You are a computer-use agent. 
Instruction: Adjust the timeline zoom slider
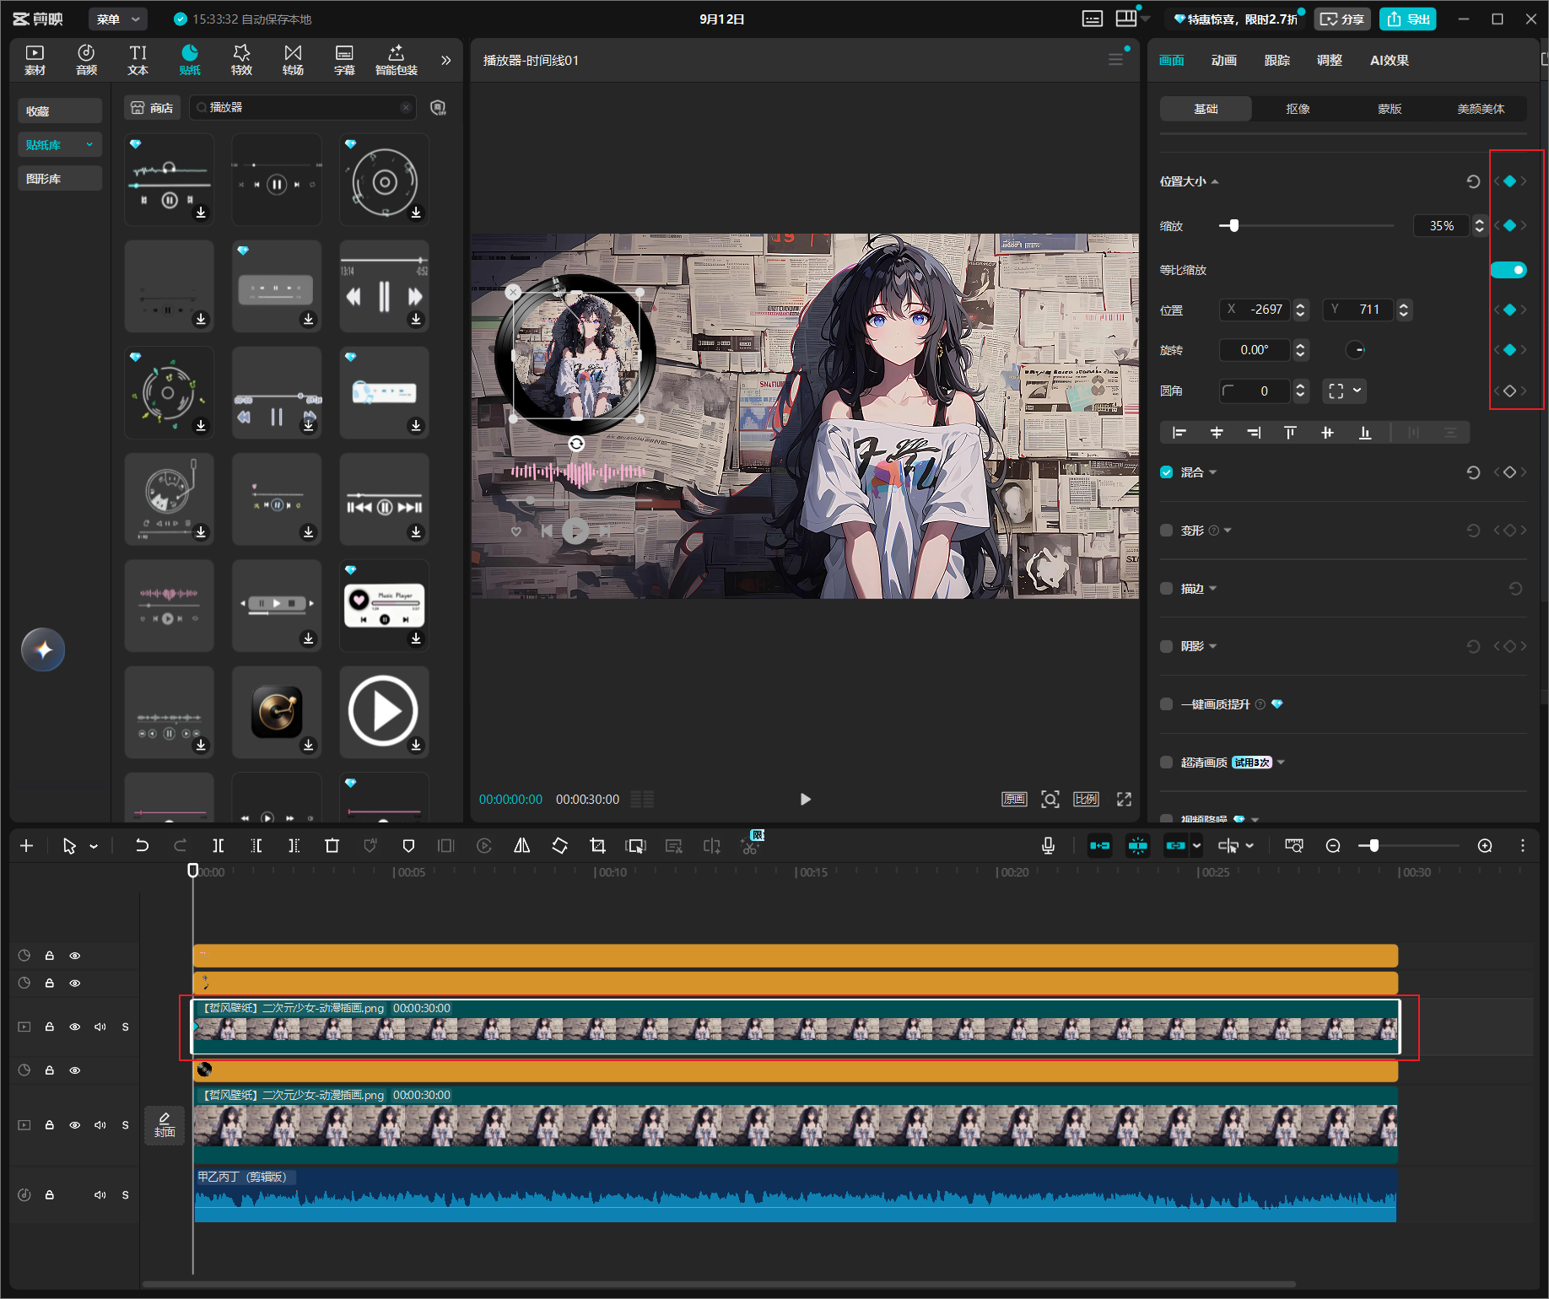click(x=1374, y=845)
